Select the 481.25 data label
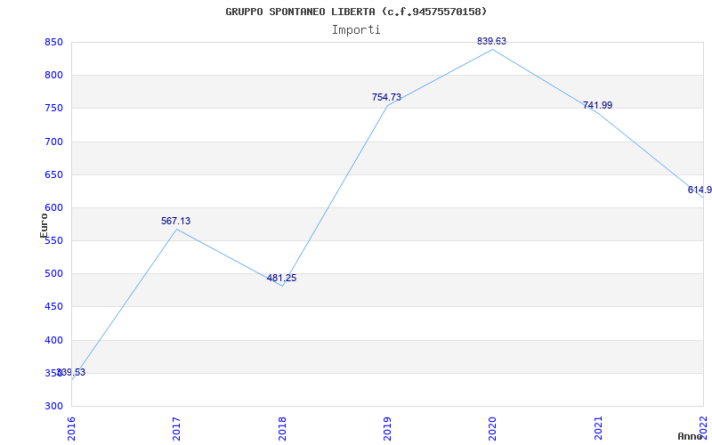The width and height of the screenshot is (712, 445). pyautogui.click(x=281, y=278)
